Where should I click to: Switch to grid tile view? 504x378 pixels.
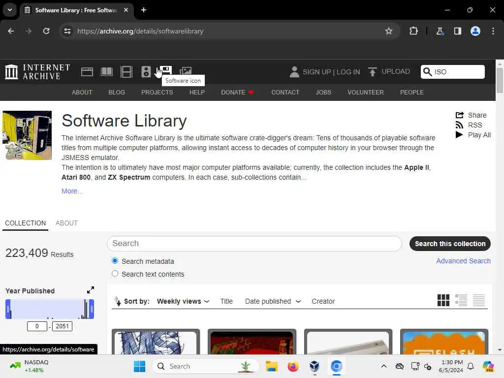pos(443,300)
